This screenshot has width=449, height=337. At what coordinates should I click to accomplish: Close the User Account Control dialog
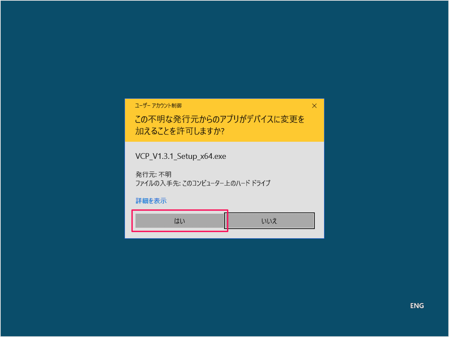pos(314,106)
